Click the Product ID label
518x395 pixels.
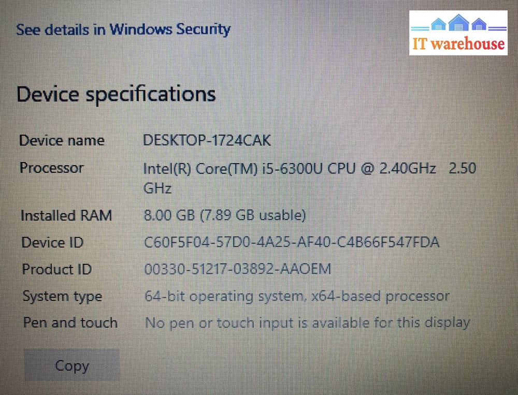(56, 269)
